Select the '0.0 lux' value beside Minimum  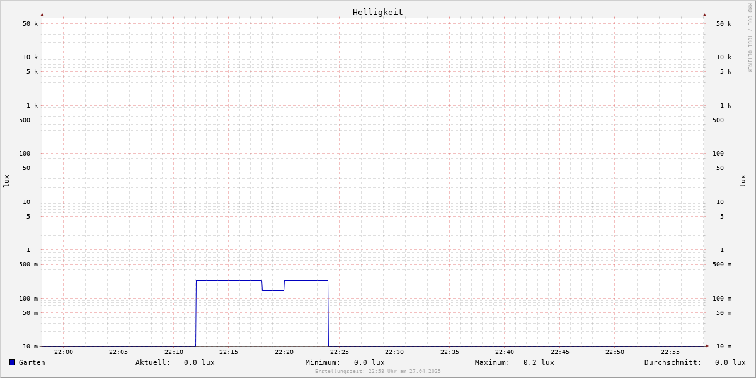click(x=369, y=362)
